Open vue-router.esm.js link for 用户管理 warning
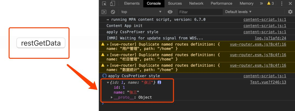This screenshot has height=111, width=295. pos(258,44)
